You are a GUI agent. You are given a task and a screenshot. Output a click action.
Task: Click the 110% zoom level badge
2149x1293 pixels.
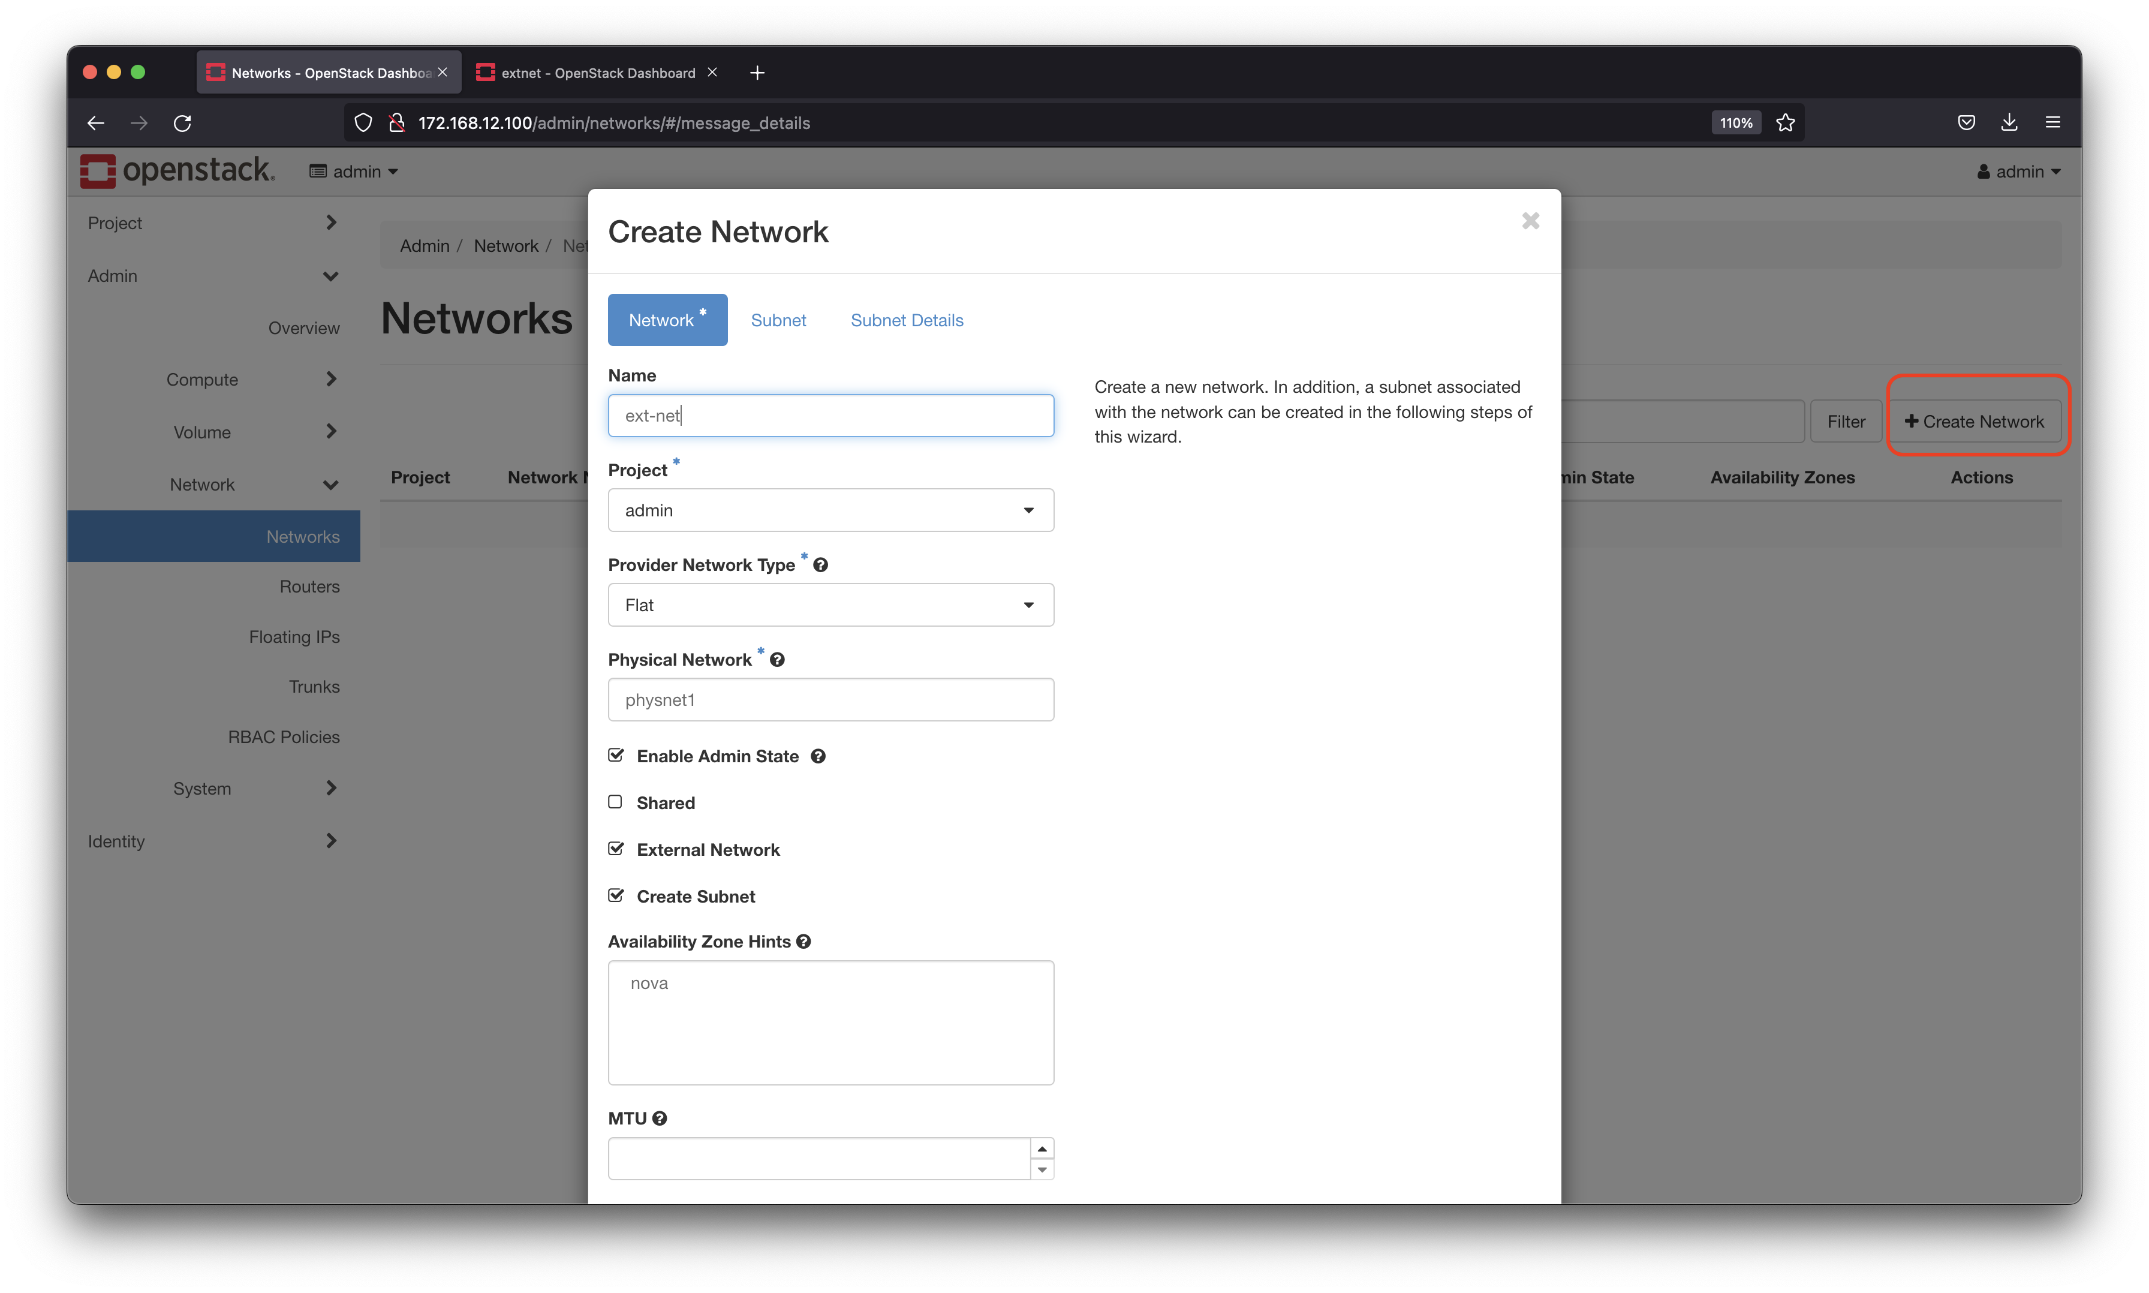tap(1735, 123)
